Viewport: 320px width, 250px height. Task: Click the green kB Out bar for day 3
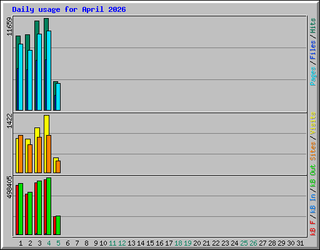(39, 207)
